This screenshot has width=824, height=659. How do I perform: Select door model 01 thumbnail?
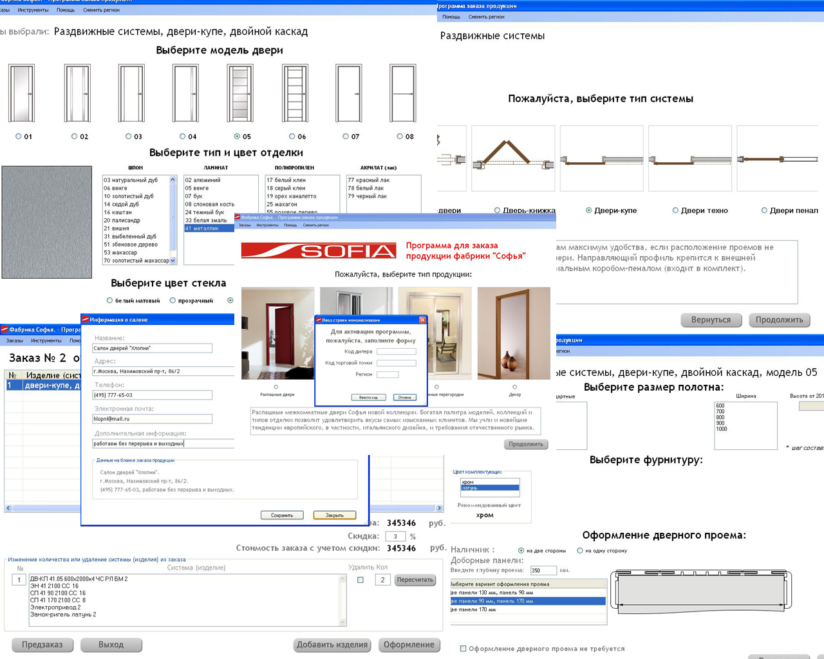pyautogui.click(x=21, y=93)
